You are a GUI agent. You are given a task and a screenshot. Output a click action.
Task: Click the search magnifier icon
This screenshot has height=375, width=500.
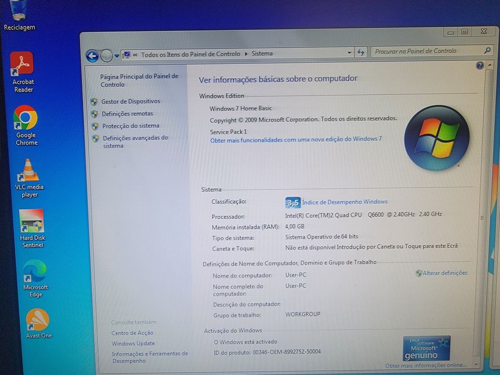point(487,50)
